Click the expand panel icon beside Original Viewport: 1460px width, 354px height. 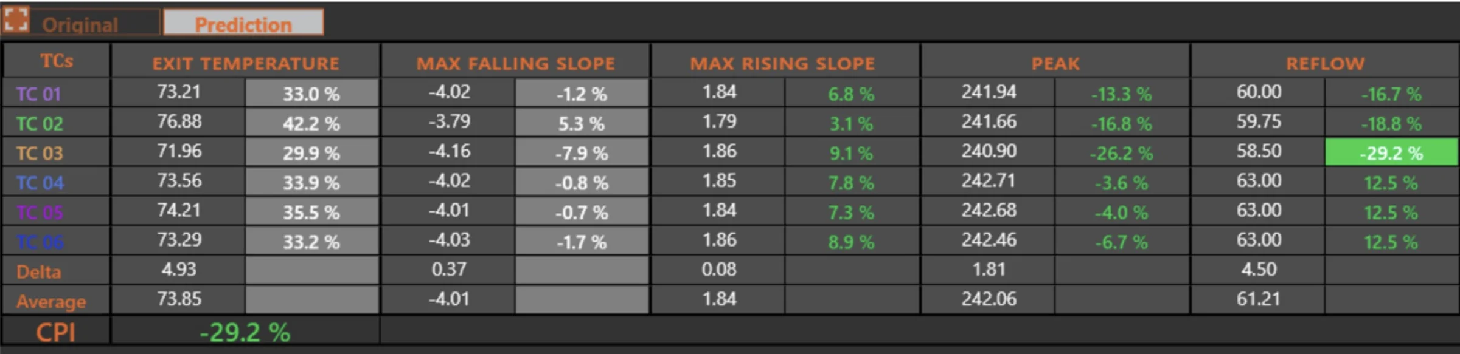[x=16, y=19]
